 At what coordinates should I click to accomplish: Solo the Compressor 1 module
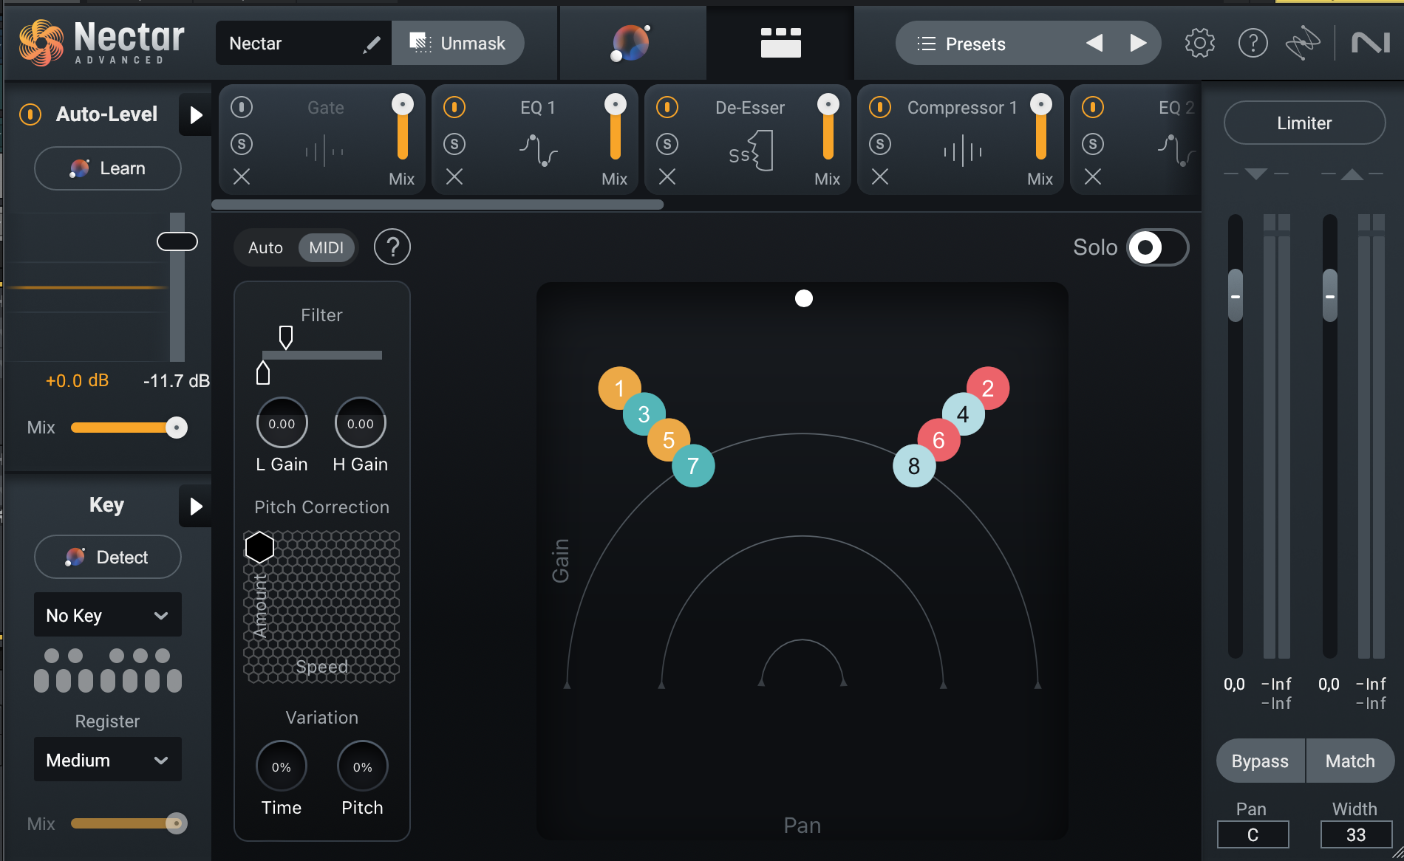click(x=880, y=144)
